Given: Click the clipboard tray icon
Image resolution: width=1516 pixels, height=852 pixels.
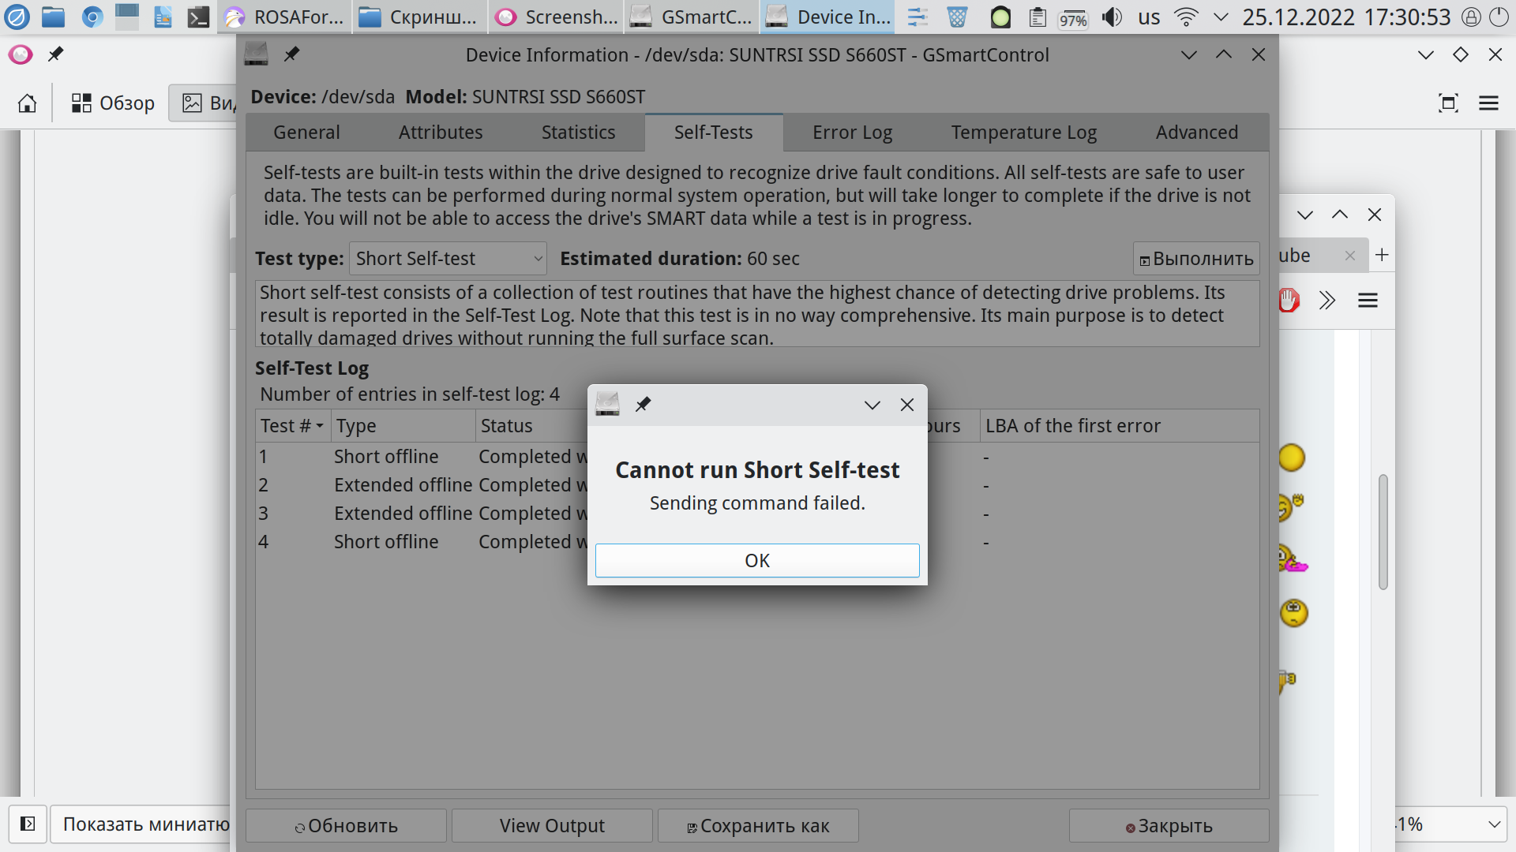Looking at the screenshot, I should (1038, 17).
